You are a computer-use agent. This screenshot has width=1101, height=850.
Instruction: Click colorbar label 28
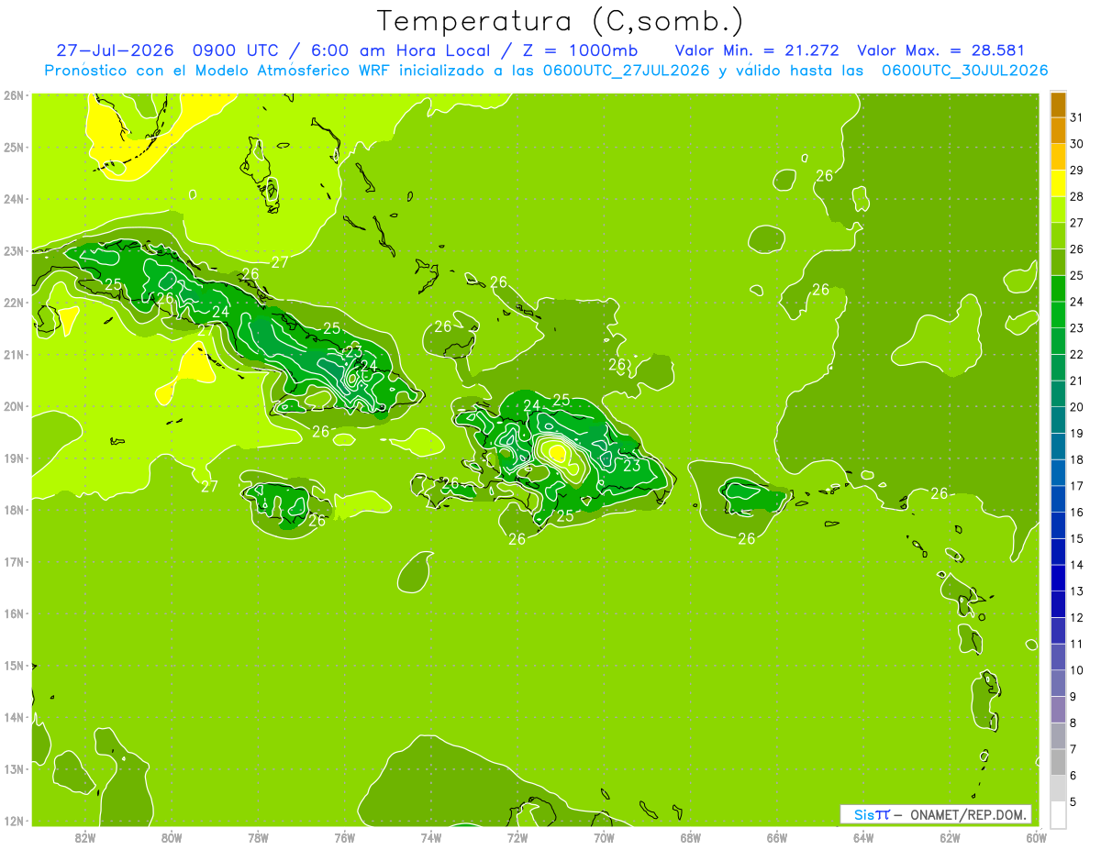tap(1077, 196)
